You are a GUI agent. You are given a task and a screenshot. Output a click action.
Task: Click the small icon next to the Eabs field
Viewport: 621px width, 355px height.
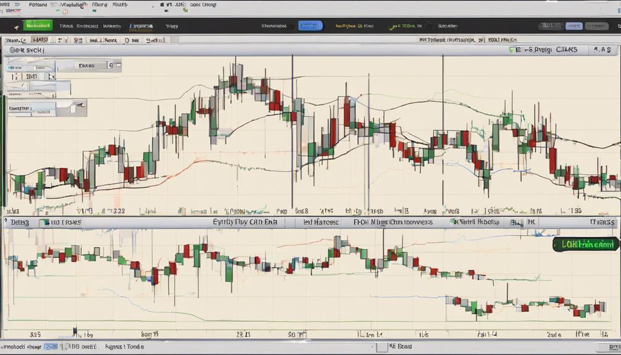pyautogui.click(x=110, y=64)
